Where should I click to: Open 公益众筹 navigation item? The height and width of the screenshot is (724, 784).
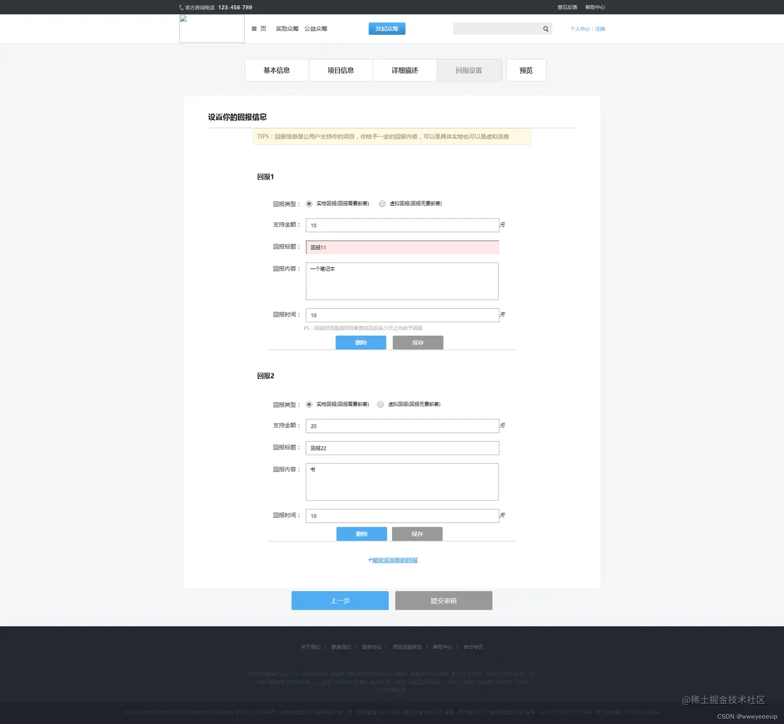click(316, 29)
